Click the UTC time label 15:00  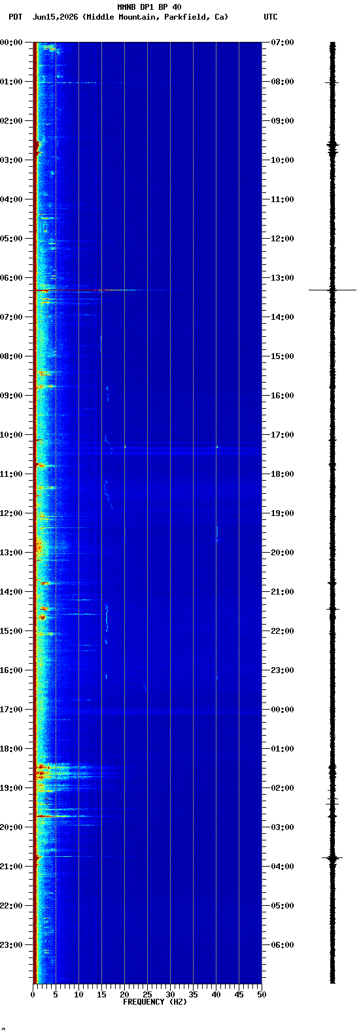283,356
